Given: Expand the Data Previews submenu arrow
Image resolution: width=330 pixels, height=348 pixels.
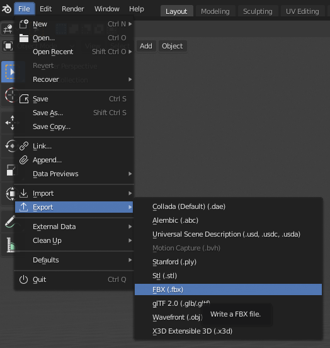Looking at the screenshot, I should point(130,174).
